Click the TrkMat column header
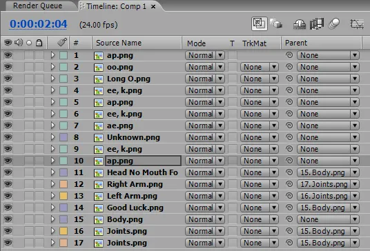 pos(254,43)
